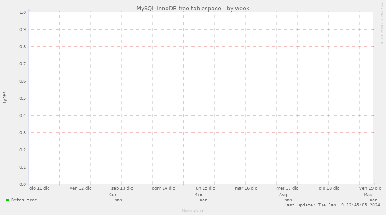Click the -nan value under Min

pyautogui.click(x=202, y=200)
